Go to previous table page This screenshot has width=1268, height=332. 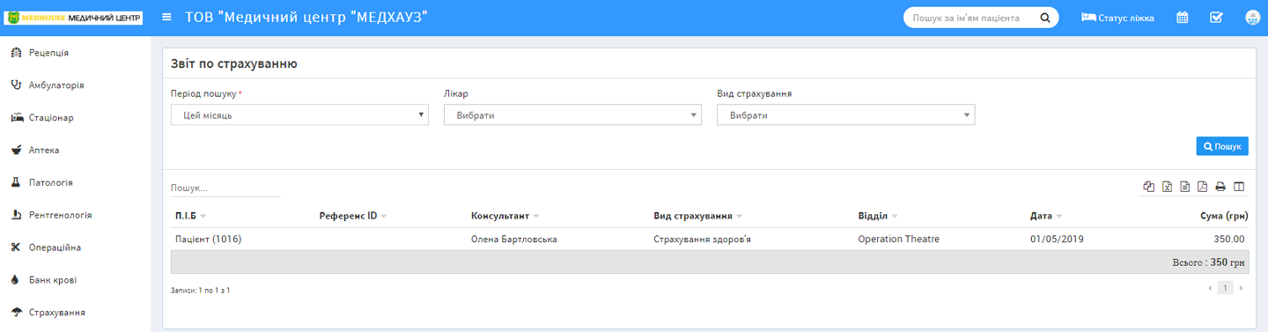point(1210,288)
